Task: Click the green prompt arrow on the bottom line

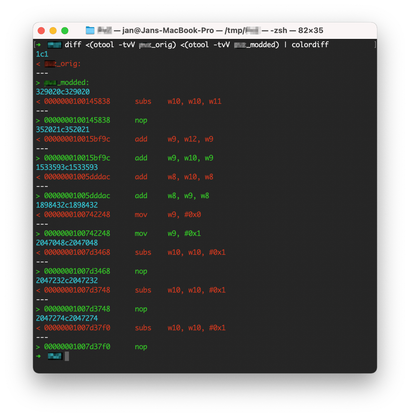Action: point(39,356)
